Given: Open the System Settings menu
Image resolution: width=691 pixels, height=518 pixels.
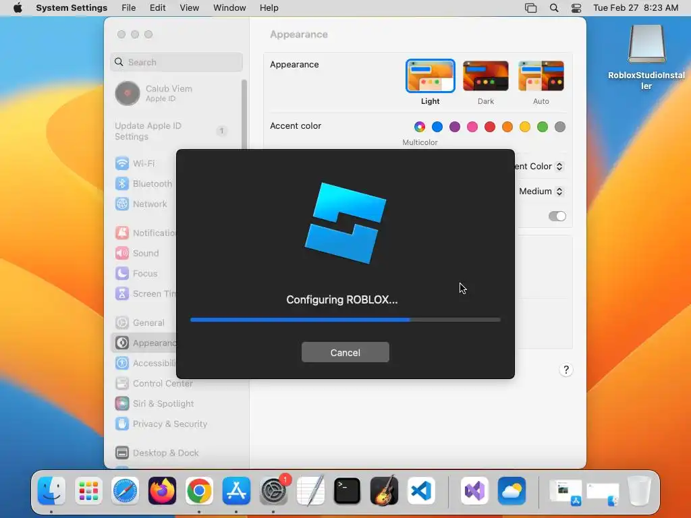Looking at the screenshot, I should click(72, 8).
